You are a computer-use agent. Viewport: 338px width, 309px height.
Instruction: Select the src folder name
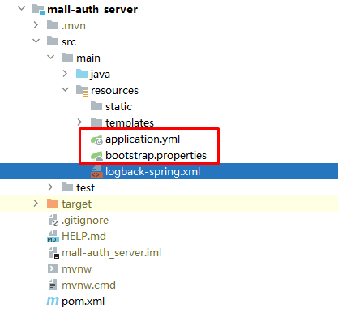tap(69, 42)
